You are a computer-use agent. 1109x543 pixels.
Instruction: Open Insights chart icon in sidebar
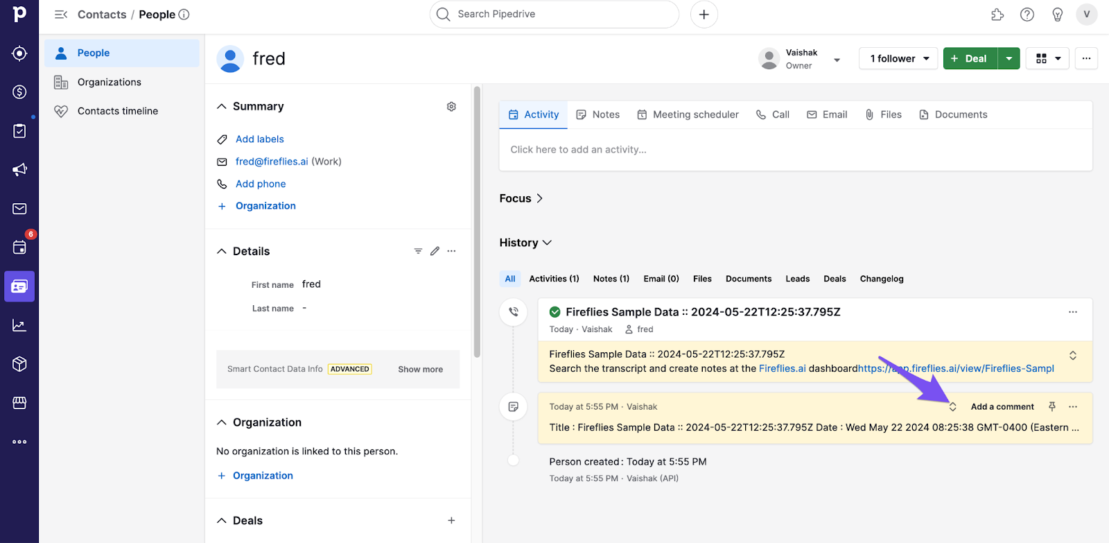tap(19, 325)
